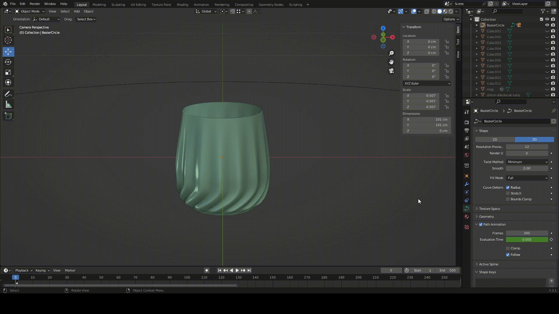Click the Add Cube tool icon
This screenshot has height=314, width=559.
click(x=8, y=116)
